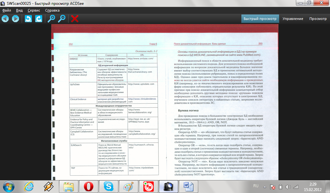330x193 pixels.
Task: Open ABBYY FineReader from taskbar
Action: pos(149,187)
